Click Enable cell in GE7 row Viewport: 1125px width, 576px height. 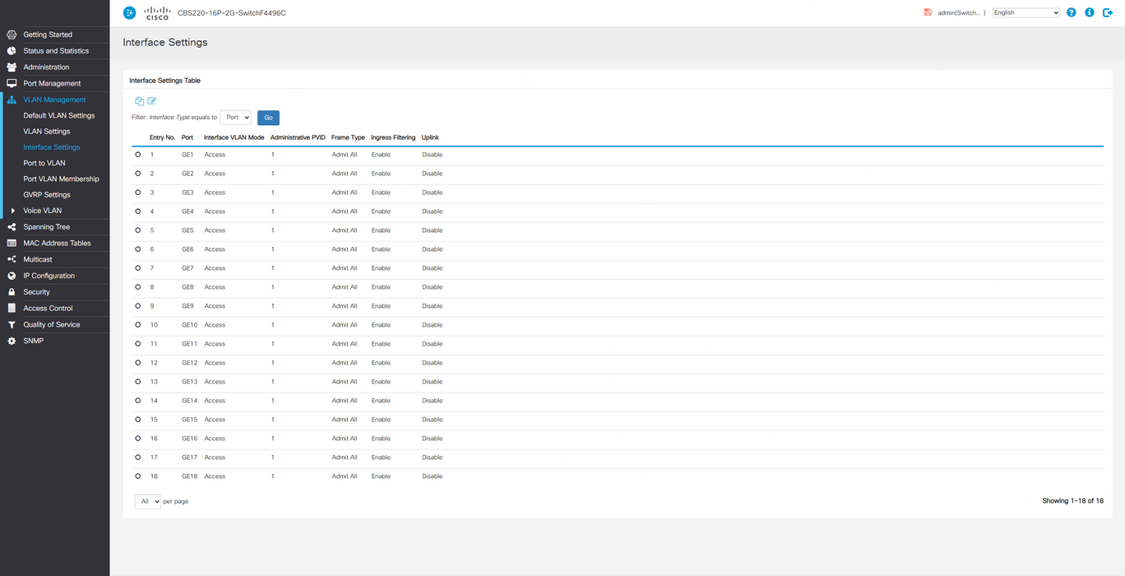(381, 268)
